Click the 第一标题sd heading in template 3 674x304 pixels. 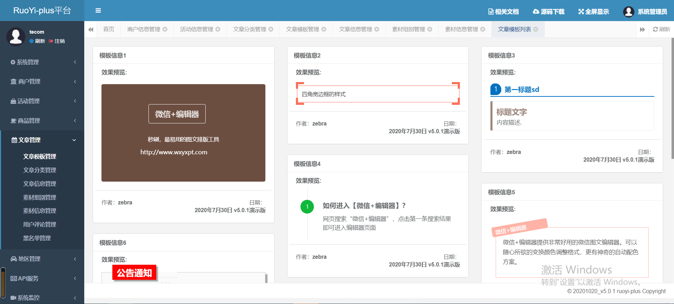(x=522, y=89)
